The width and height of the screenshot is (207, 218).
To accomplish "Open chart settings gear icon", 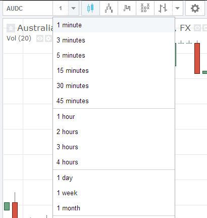I will [195, 8].
